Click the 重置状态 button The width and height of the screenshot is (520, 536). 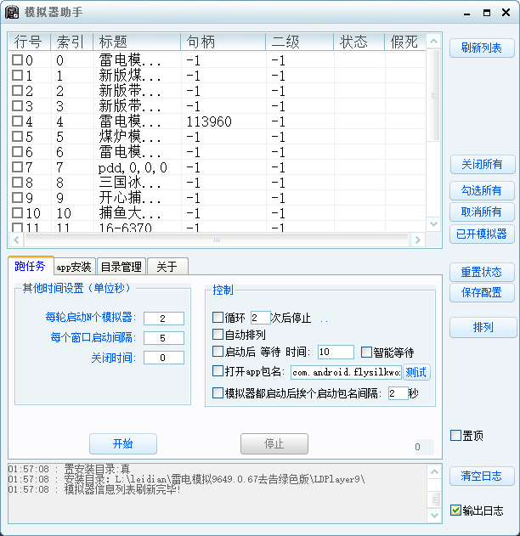pos(482,272)
